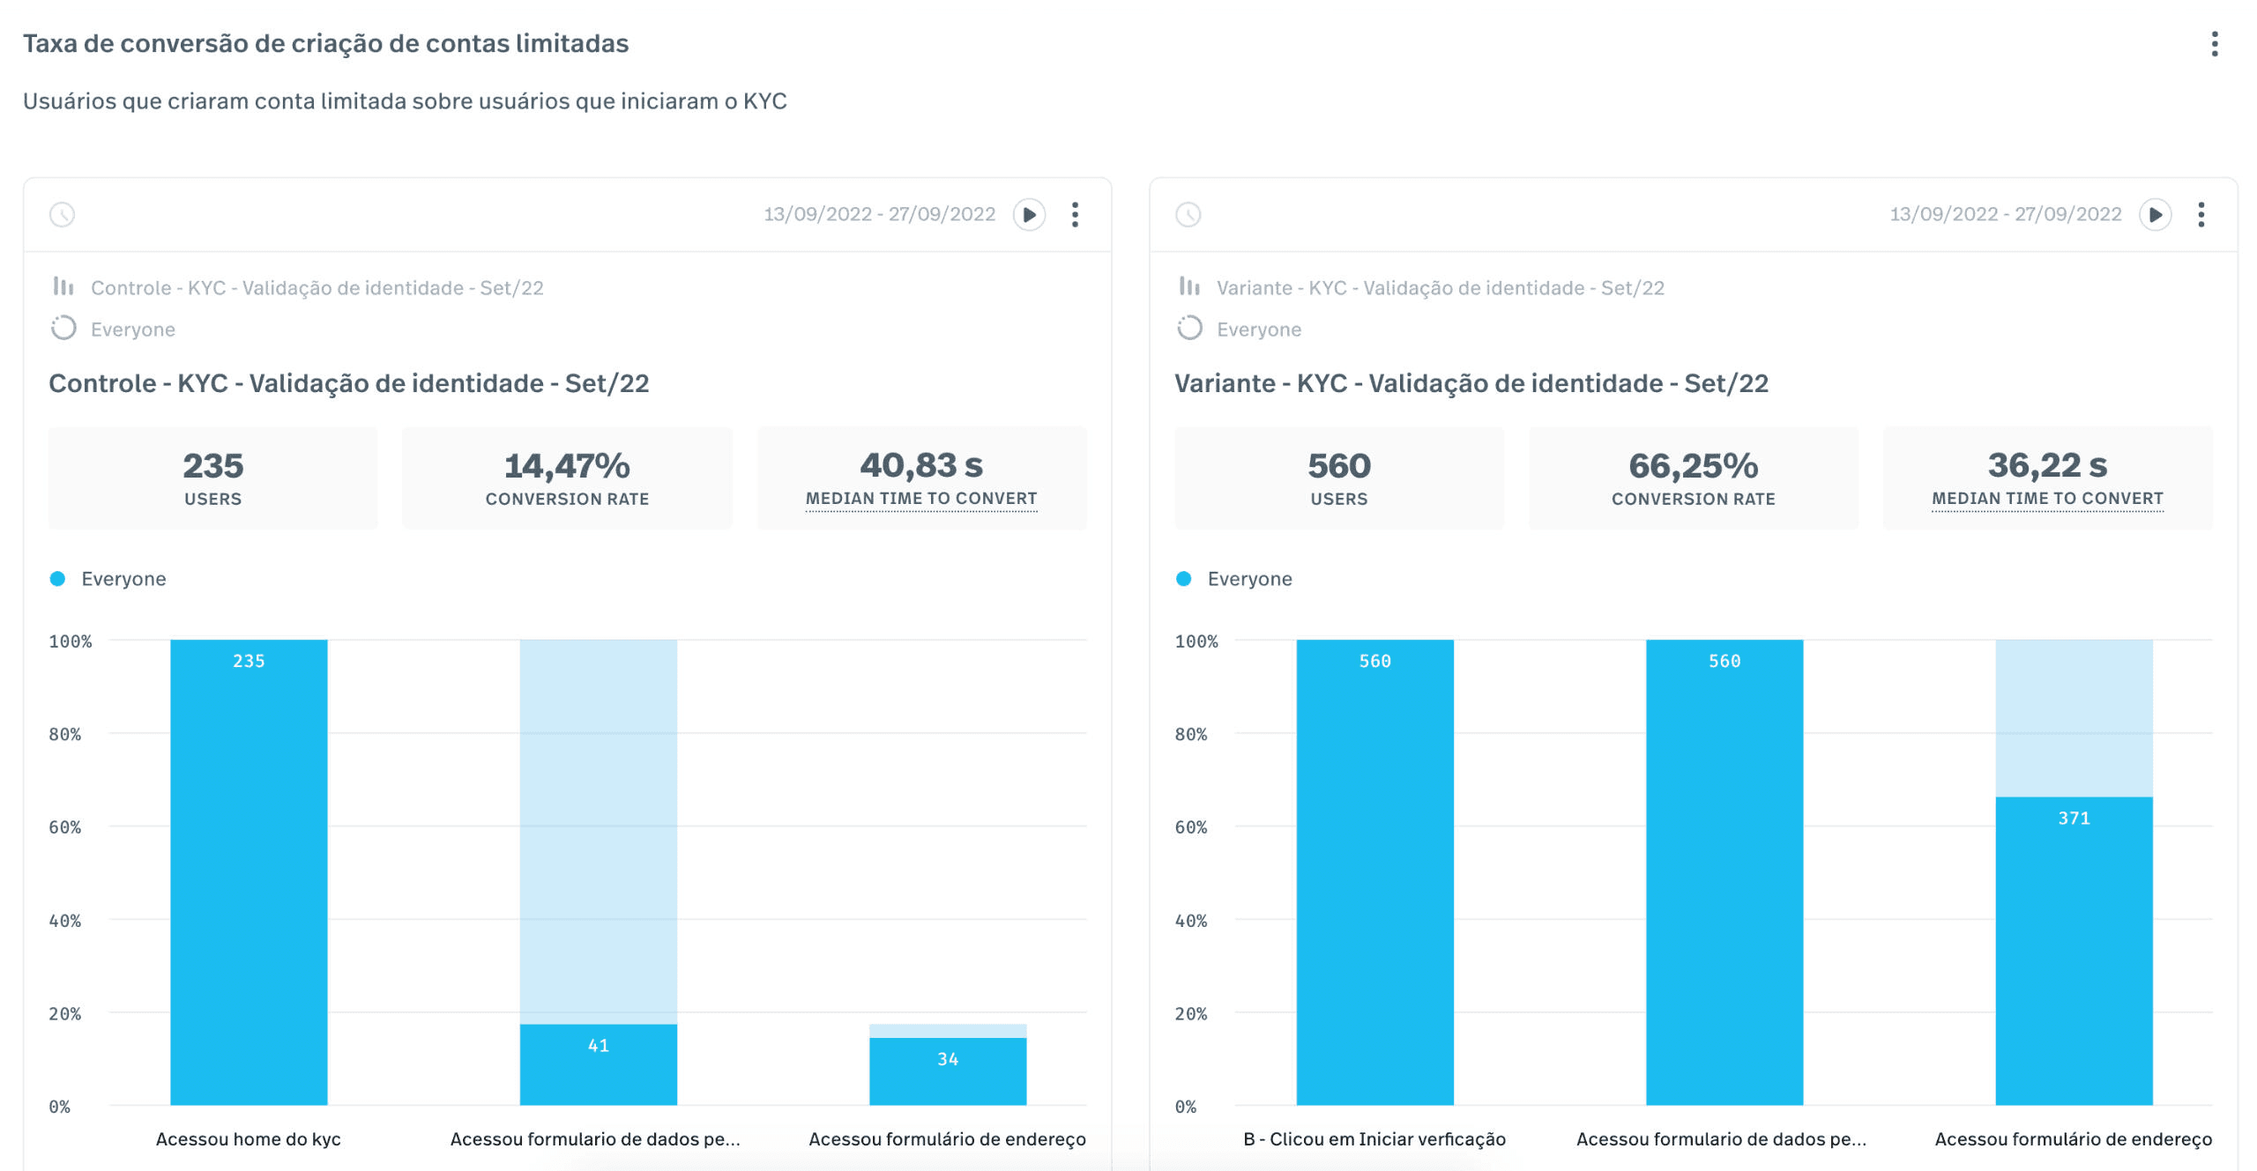Toggle Everyone legend dot in Controle chart

58,579
